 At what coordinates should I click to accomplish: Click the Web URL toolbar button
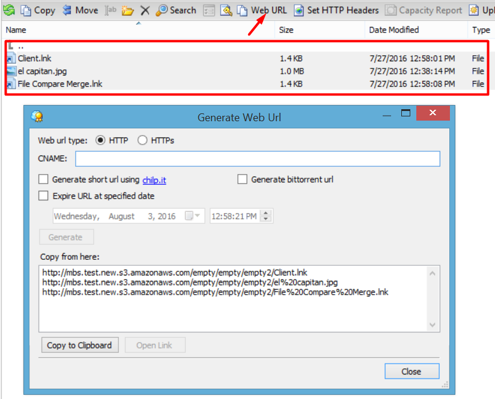pos(262,10)
